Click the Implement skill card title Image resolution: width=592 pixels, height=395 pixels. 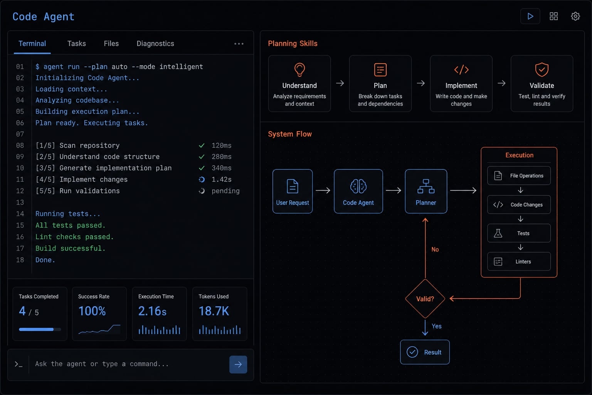coord(461,86)
